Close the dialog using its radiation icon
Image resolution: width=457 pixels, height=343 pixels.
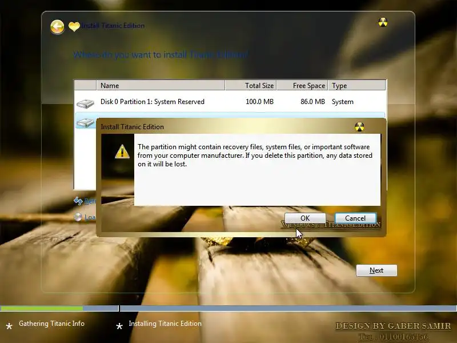(359, 127)
